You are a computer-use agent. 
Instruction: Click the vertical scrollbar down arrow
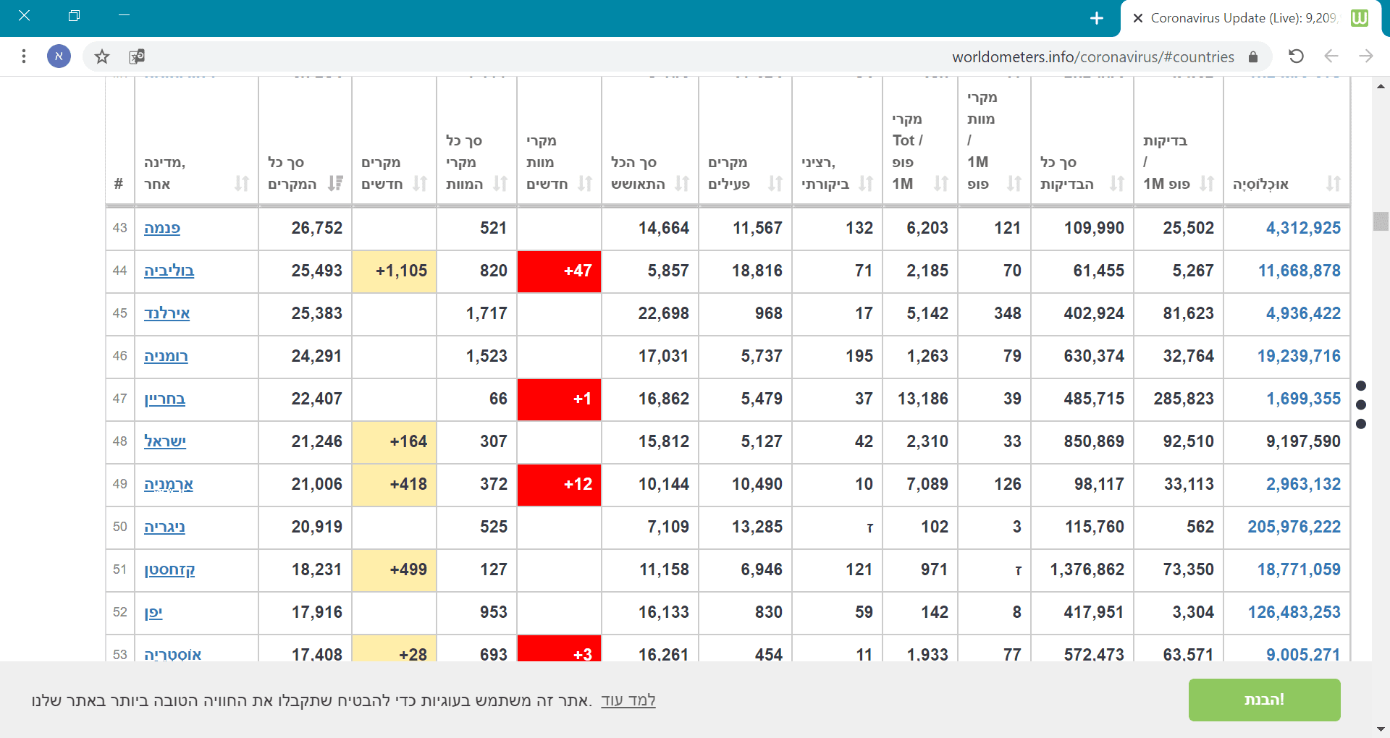[x=1381, y=729]
